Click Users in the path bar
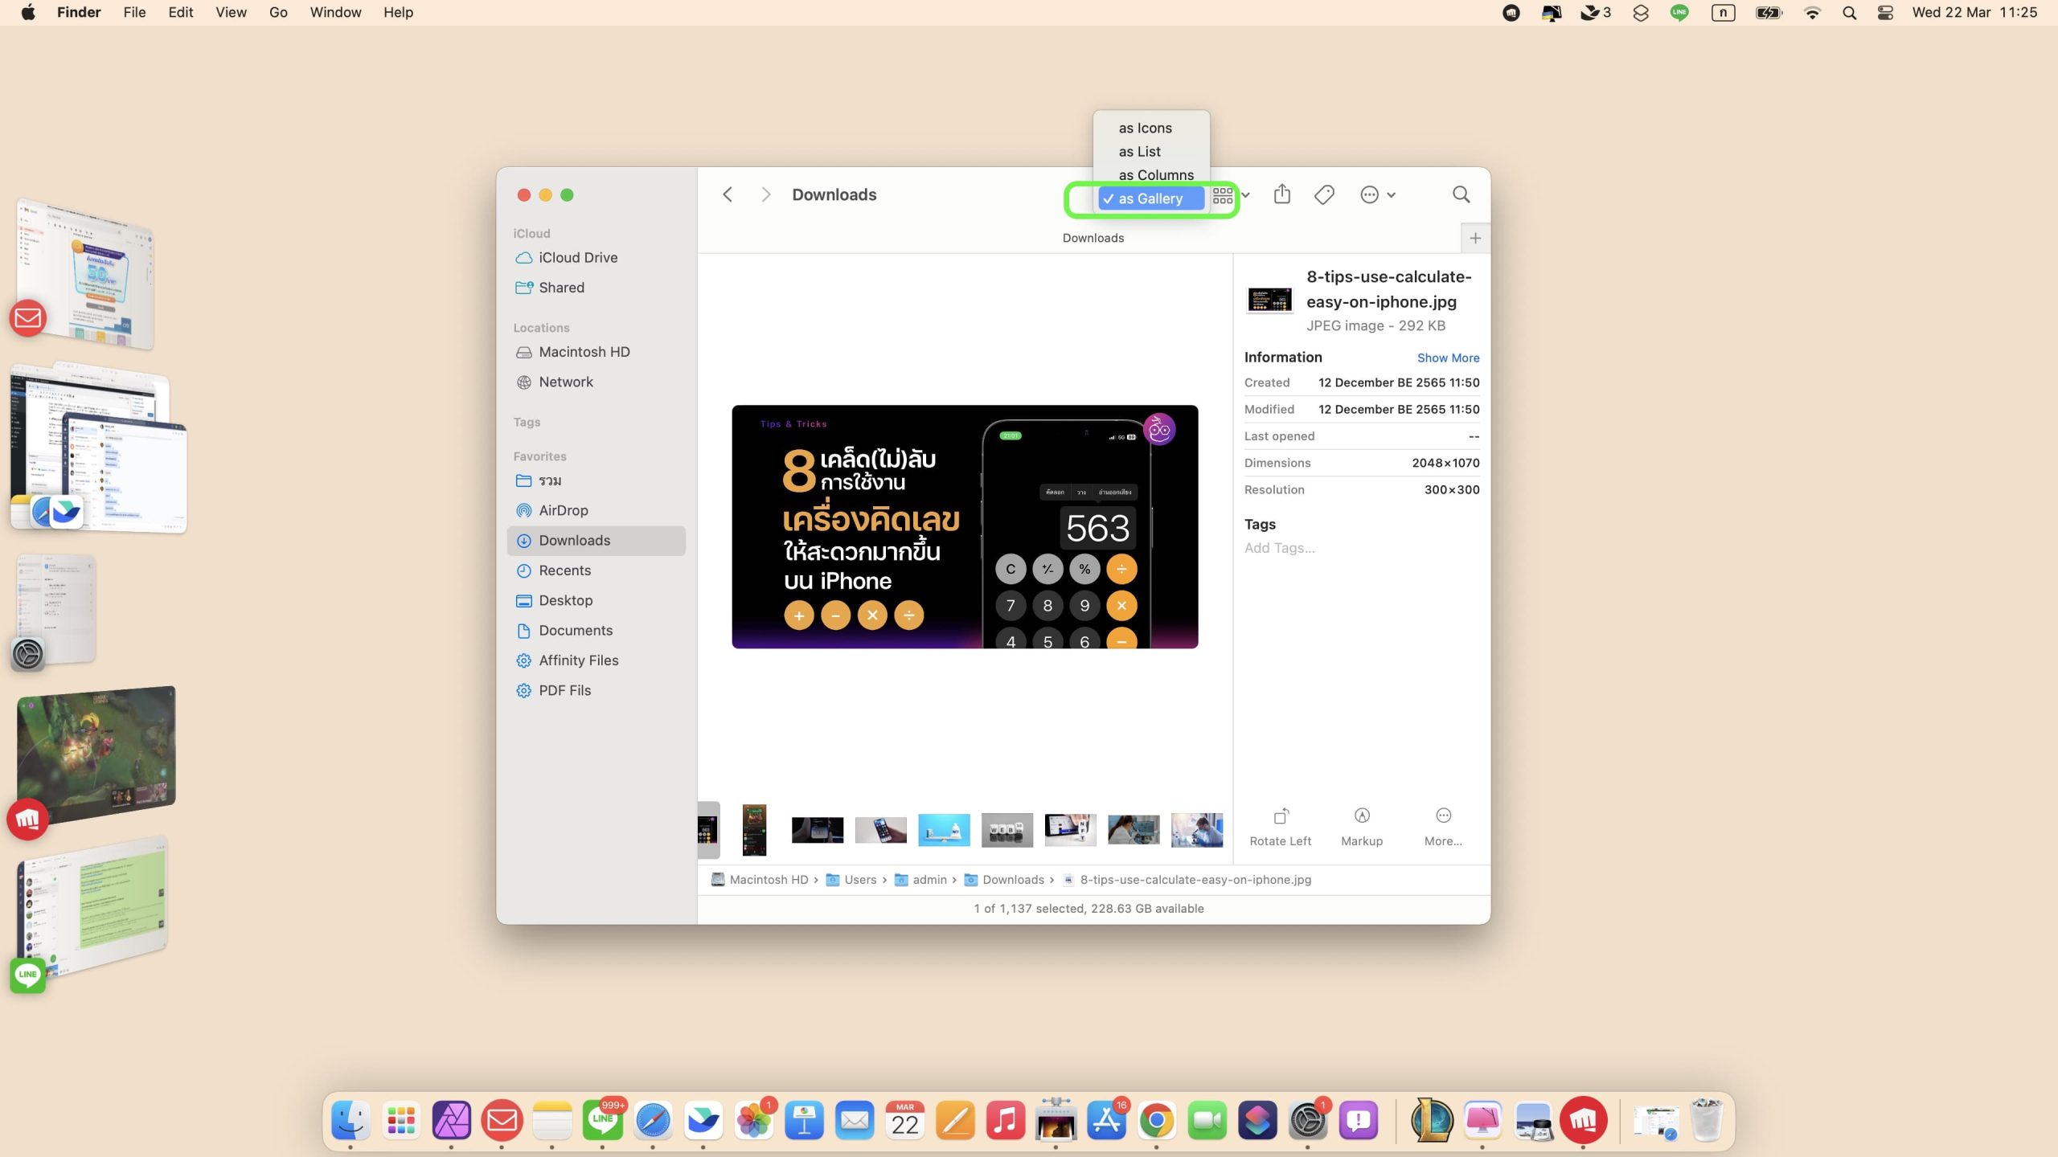Image resolution: width=2058 pixels, height=1157 pixels. click(x=859, y=880)
